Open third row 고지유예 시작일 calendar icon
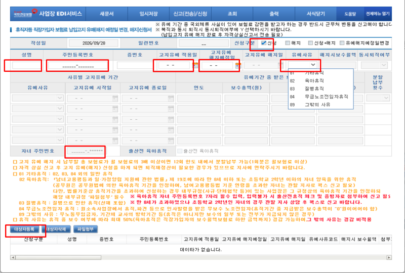The height and width of the screenshot is (273, 405). click(x=115, y=119)
